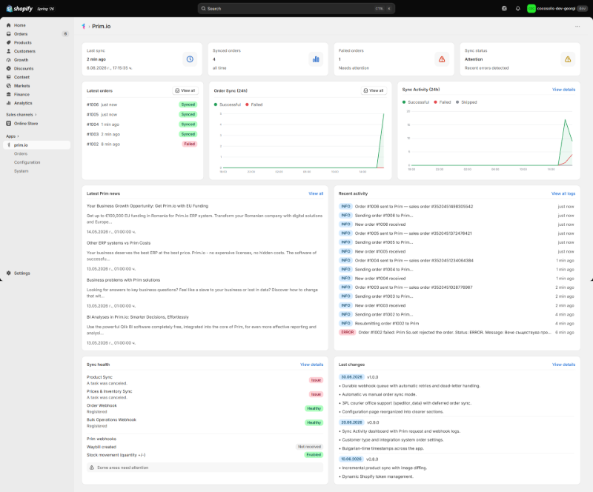593x492 pixels.
Task: Click Resubmitting order #1002 log line
Action: (386, 324)
